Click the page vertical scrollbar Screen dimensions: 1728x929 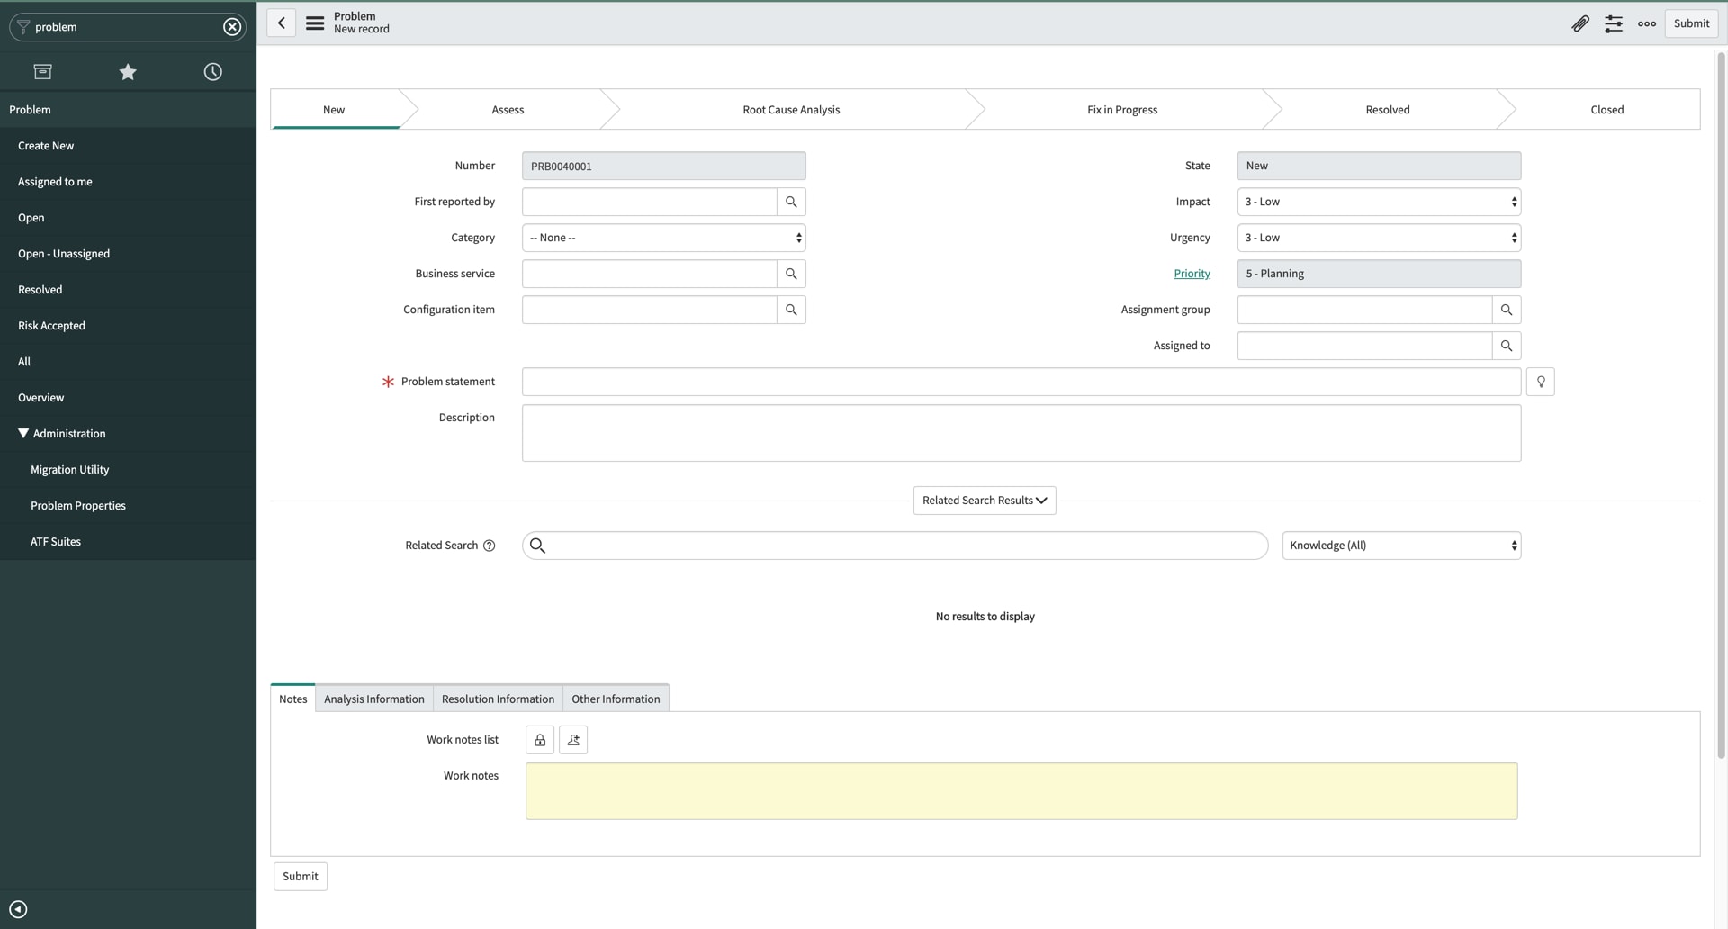point(1721,405)
